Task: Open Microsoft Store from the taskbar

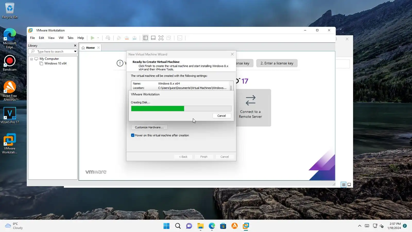Action: point(223,226)
